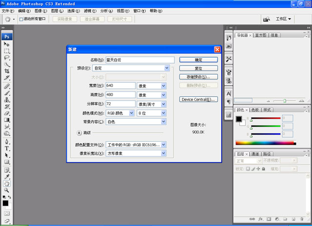This screenshot has width=312, height=226.
Task: Open the 像素长宽比 dropdown
Action: (164, 153)
